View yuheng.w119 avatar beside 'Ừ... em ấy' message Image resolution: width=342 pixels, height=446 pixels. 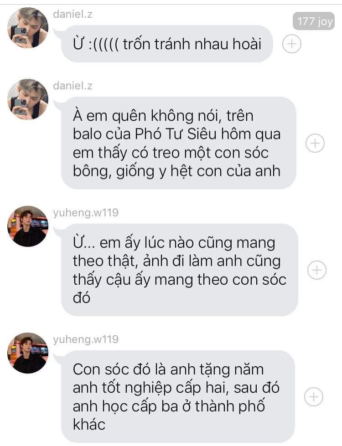point(28,226)
